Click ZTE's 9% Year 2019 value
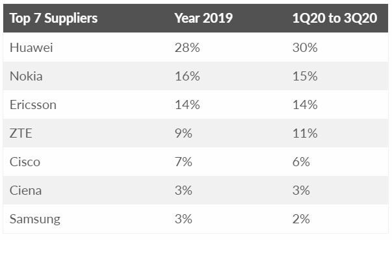 (x=183, y=133)
